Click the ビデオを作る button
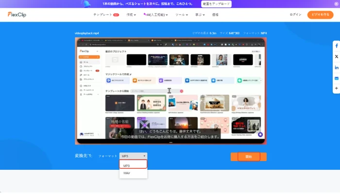The width and height of the screenshot is (340, 194). click(x=320, y=15)
